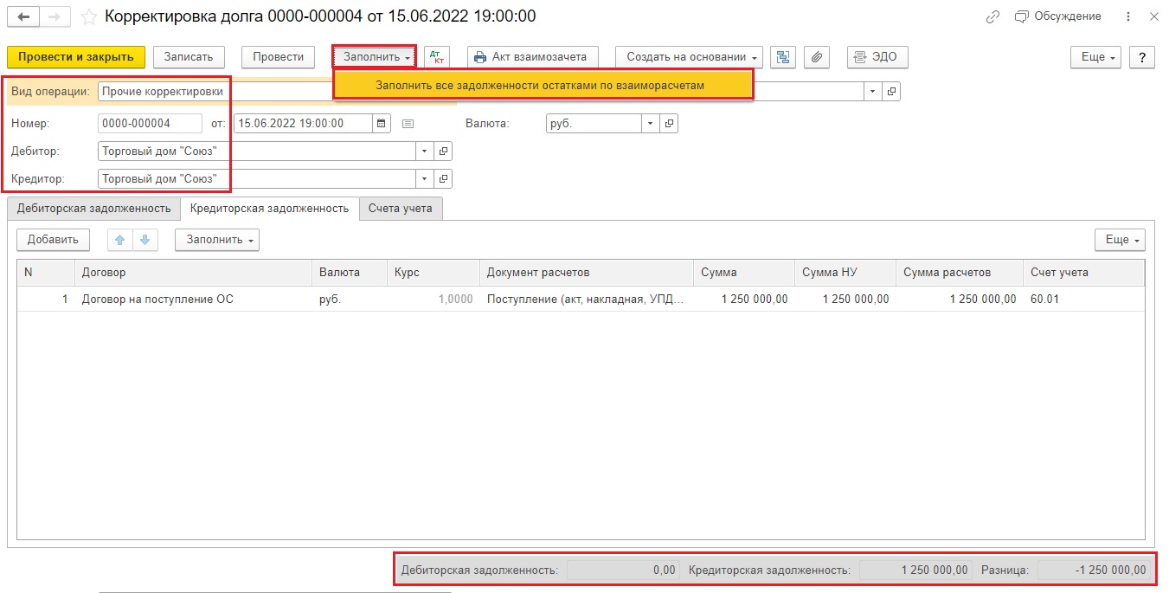Open calendar picker for document date
This screenshot has height=593, width=1169.
(382, 124)
